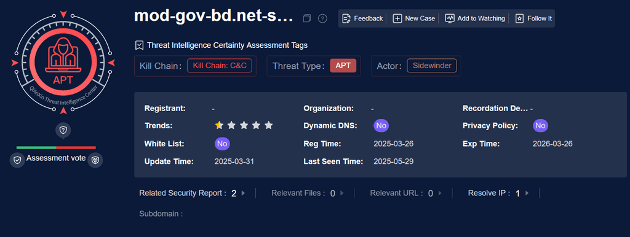The height and width of the screenshot is (237, 630).
Task: Open a New Case
Action: click(414, 18)
